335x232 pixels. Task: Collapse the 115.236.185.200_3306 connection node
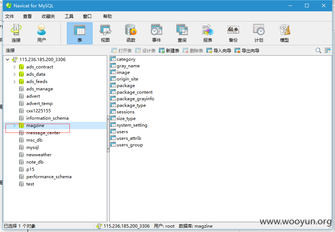[7, 59]
